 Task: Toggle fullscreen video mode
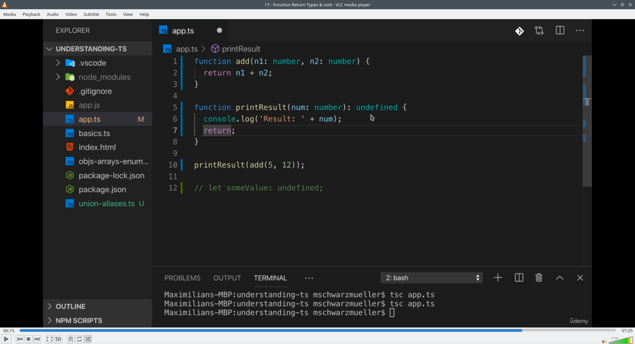click(x=50, y=339)
